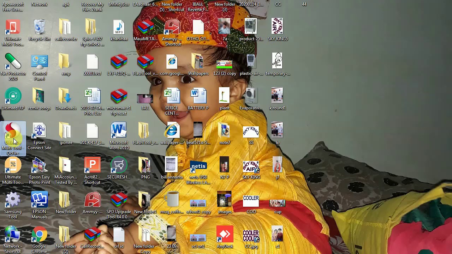Open the Downloads folder
Viewport: 452px width, 254px height.
click(x=66, y=97)
